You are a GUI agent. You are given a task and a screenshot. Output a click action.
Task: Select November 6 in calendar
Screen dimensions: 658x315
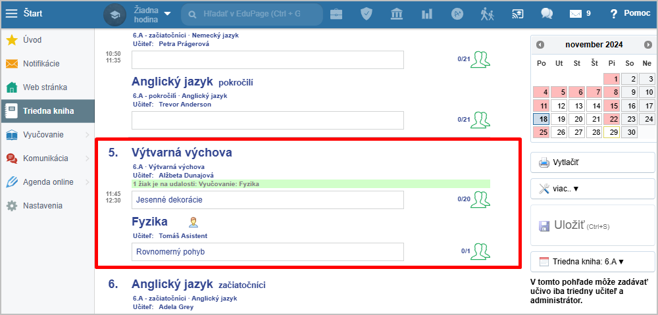[x=576, y=92]
